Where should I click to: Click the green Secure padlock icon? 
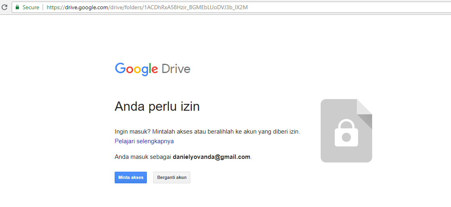tap(18, 7)
